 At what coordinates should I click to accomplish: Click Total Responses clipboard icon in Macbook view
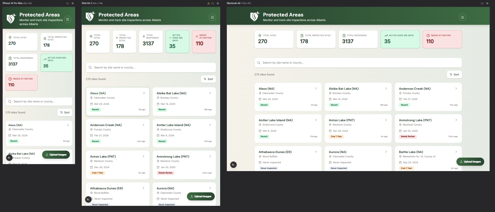pyautogui.click(x=344, y=36)
